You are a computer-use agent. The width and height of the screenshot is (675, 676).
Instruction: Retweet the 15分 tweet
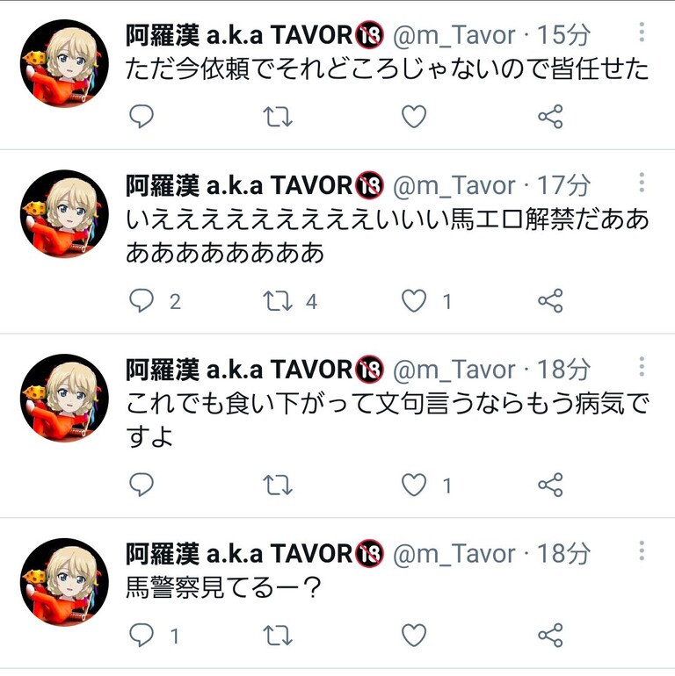(278, 117)
